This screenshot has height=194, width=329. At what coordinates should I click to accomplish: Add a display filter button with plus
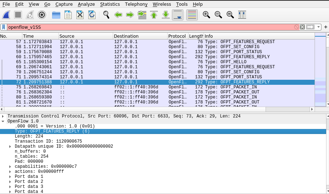click(x=326, y=27)
